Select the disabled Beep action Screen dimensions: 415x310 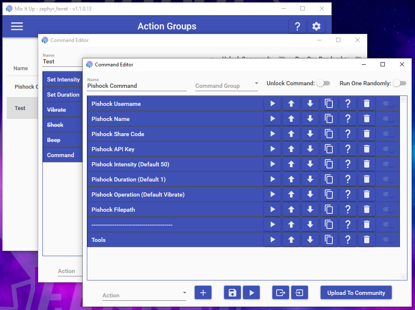63,139
